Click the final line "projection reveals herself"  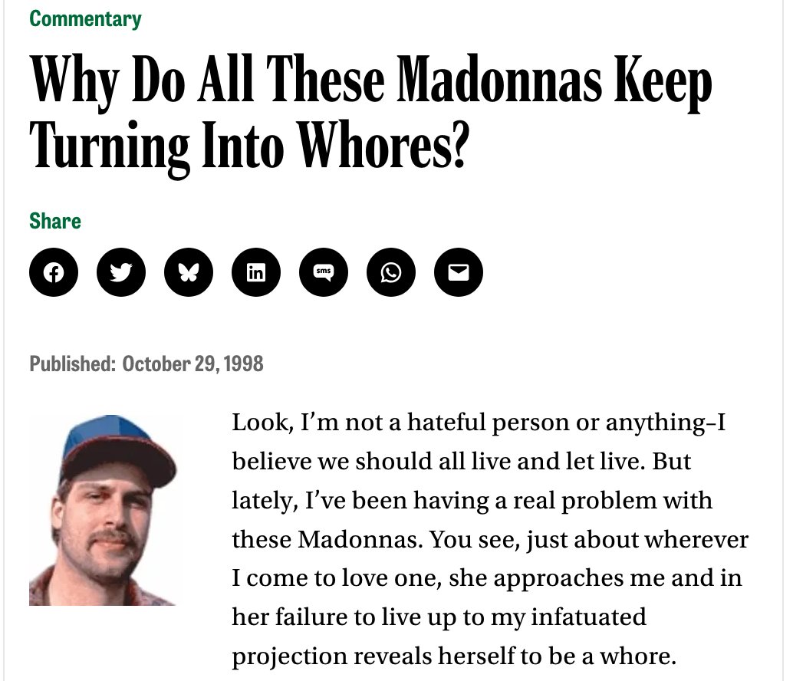click(454, 656)
